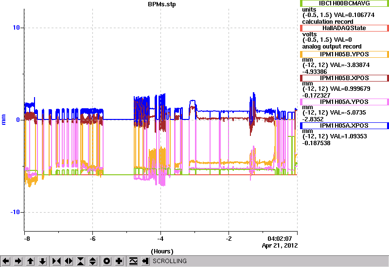Click the BPMs.stp chart title
389x267 pixels.
162,4
